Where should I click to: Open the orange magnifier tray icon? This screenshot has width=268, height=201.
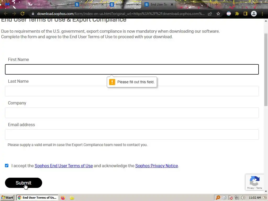point(218,198)
